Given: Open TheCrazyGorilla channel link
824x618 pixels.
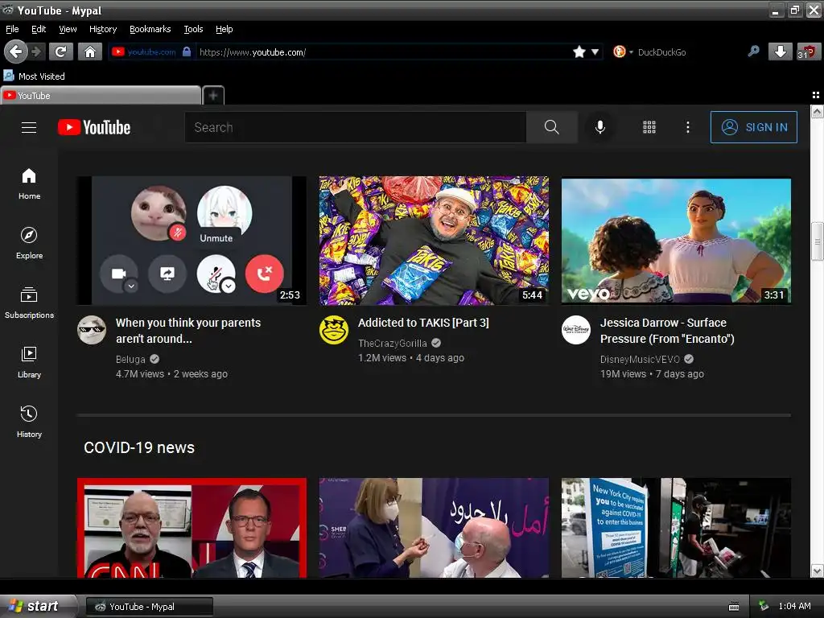Looking at the screenshot, I should point(392,343).
